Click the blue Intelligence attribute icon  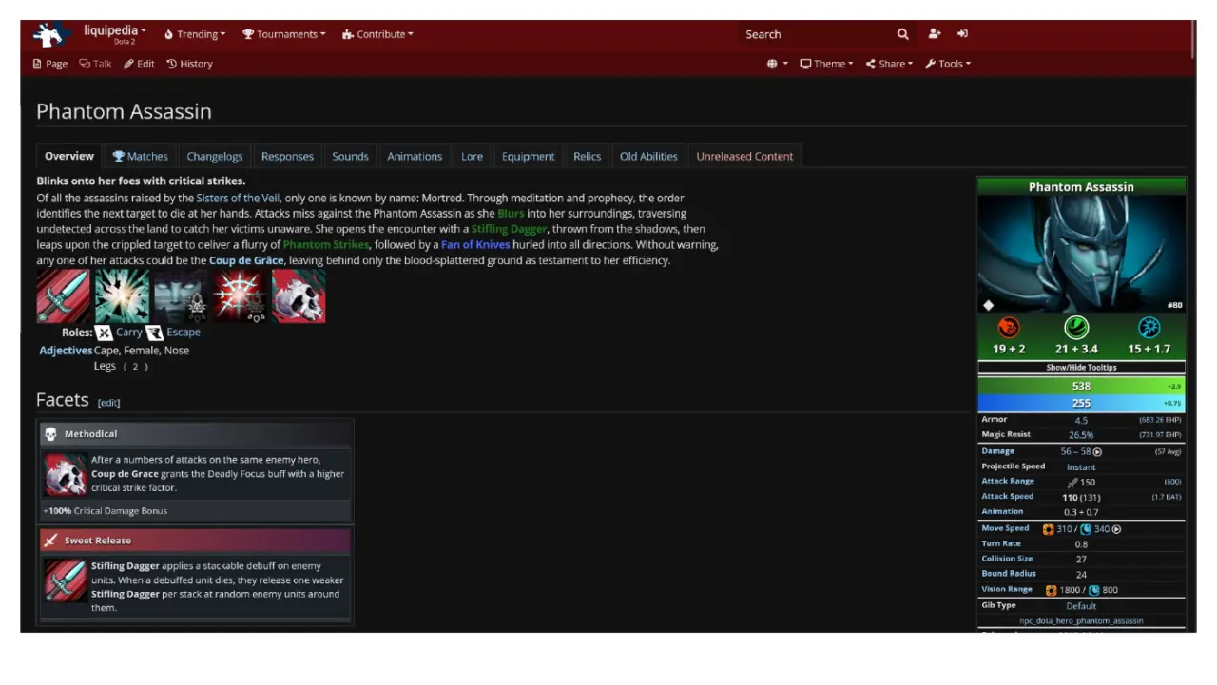tap(1149, 328)
